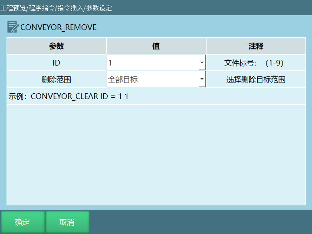This screenshot has width=312, height=234.
Task: Click the 选择删除目标范围 comment cell
Action: point(256,79)
